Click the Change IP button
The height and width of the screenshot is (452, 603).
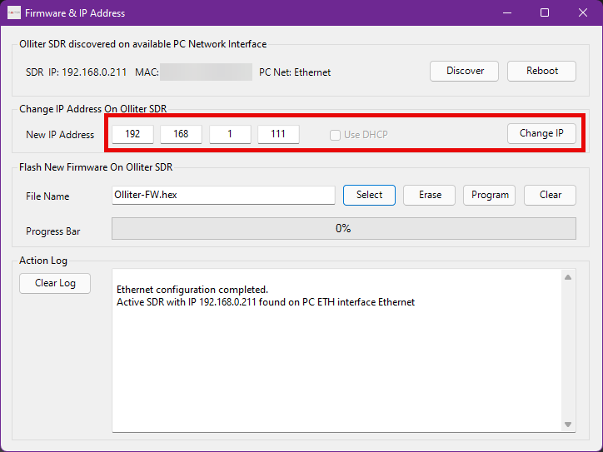(541, 133)
